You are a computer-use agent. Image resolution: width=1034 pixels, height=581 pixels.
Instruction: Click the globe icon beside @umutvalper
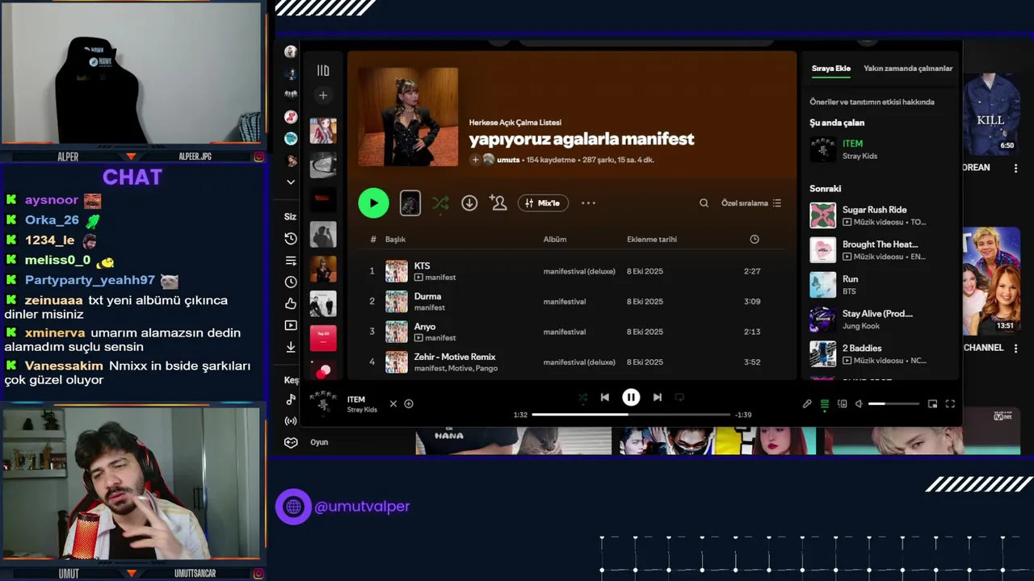pos(293,507)
